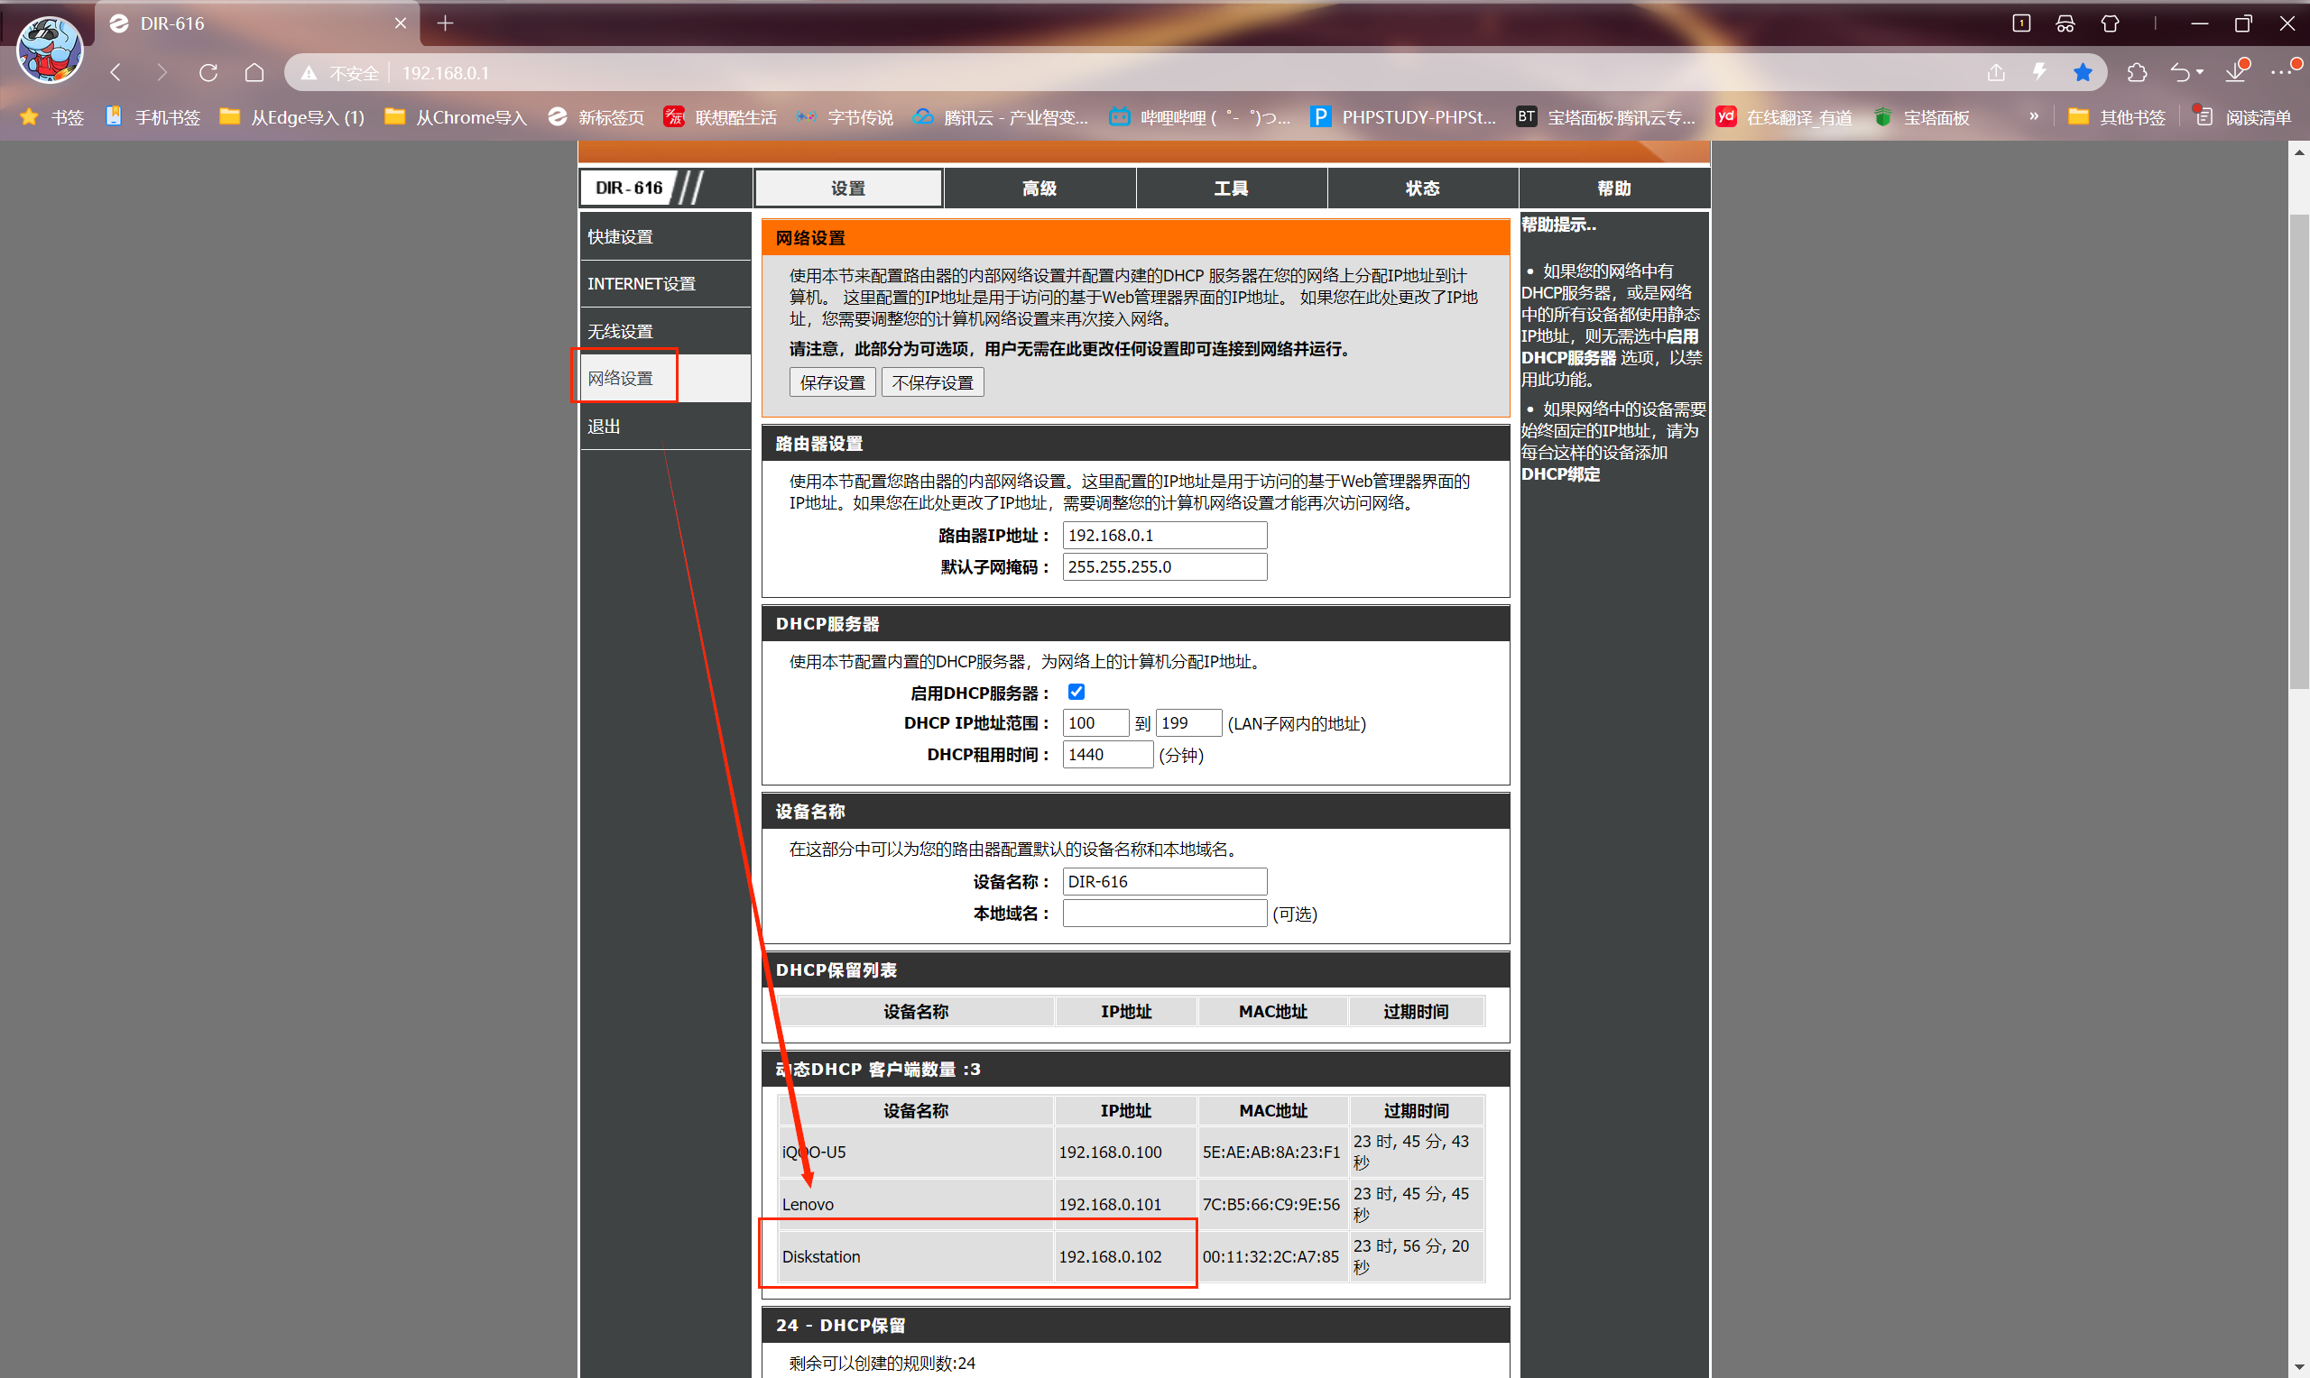Click the 不保存设置 button

tap(932, 382)
